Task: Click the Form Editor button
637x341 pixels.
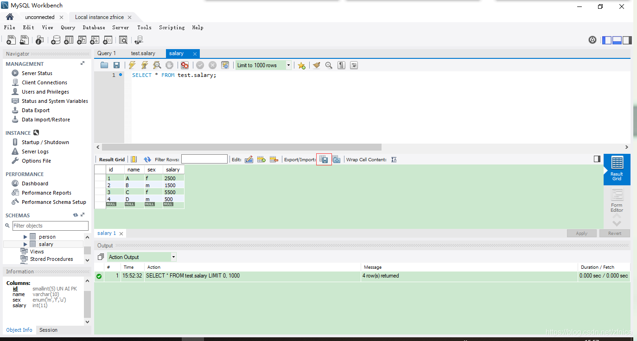Action: coord(617,201)
